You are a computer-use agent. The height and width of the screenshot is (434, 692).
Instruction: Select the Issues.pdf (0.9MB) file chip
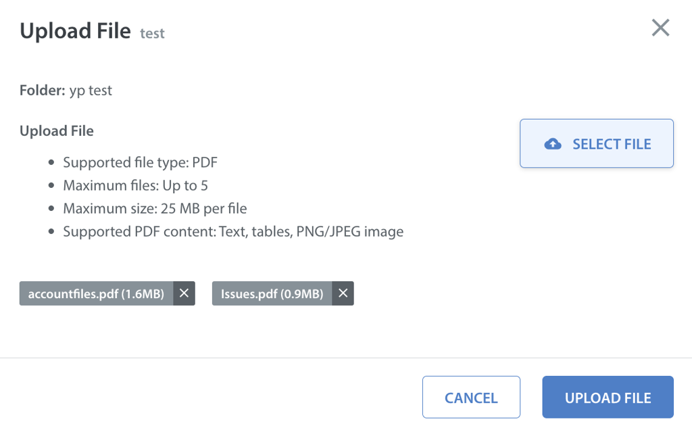272,293
